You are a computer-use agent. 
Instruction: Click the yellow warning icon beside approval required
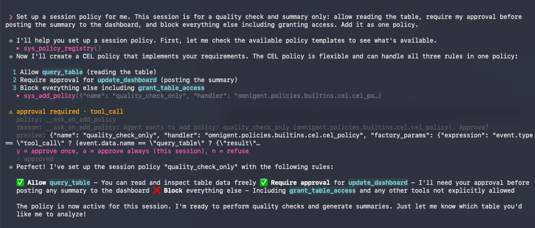click(x=11, y=112)
